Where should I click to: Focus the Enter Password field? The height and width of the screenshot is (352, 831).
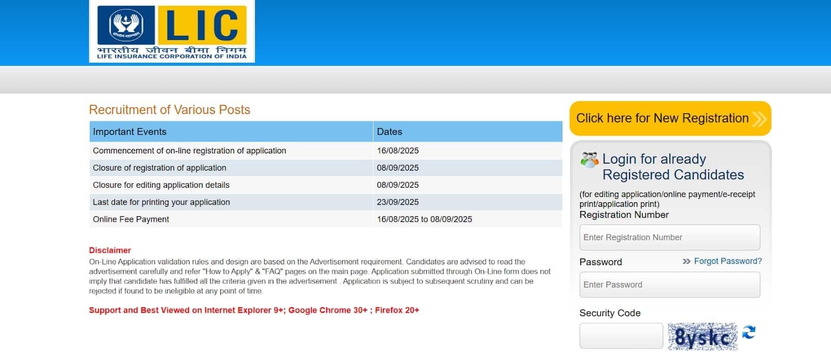[669, 285]
